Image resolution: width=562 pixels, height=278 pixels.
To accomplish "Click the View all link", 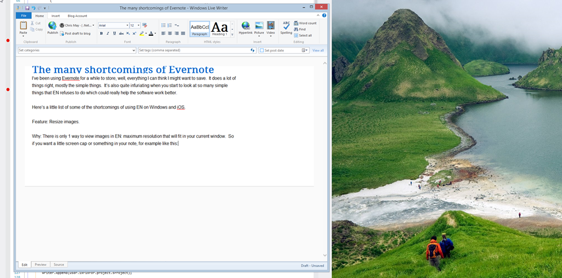I will [x=318, y=50].
